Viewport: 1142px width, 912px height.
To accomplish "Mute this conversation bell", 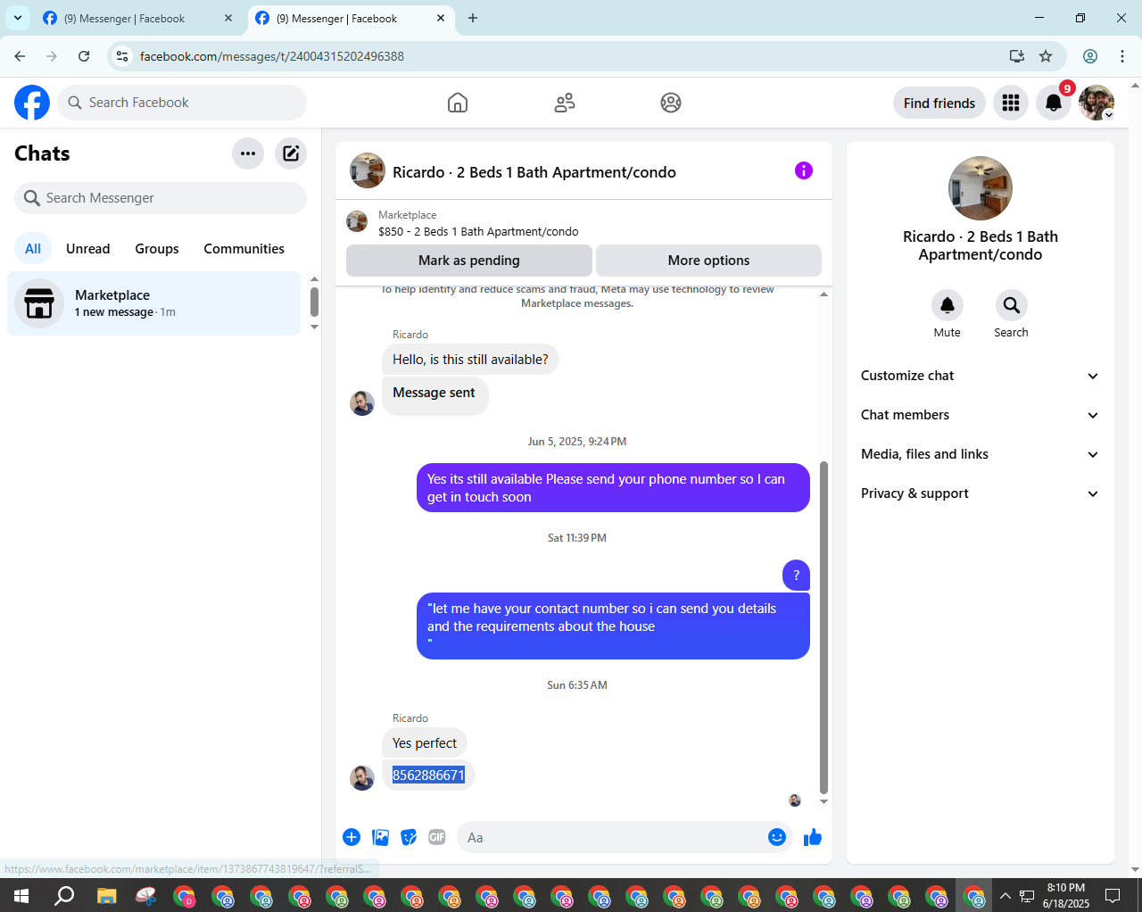I will click(x=948, y=305).
